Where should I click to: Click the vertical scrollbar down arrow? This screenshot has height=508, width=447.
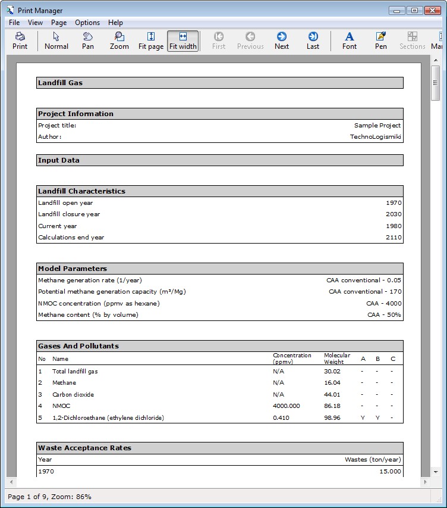[436, 471]
